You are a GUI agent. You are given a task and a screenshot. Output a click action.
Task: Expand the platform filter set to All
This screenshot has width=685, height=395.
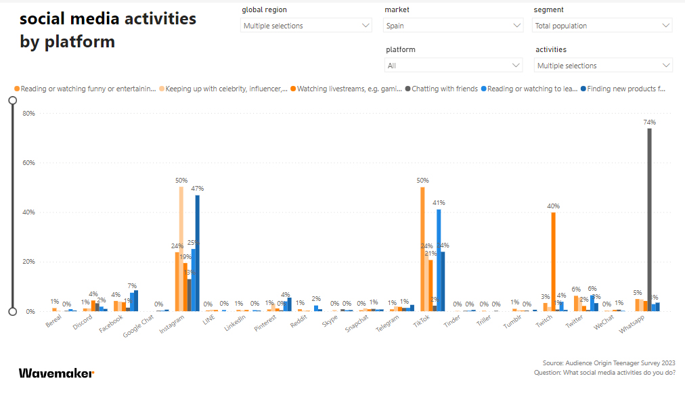pos(452,66)
